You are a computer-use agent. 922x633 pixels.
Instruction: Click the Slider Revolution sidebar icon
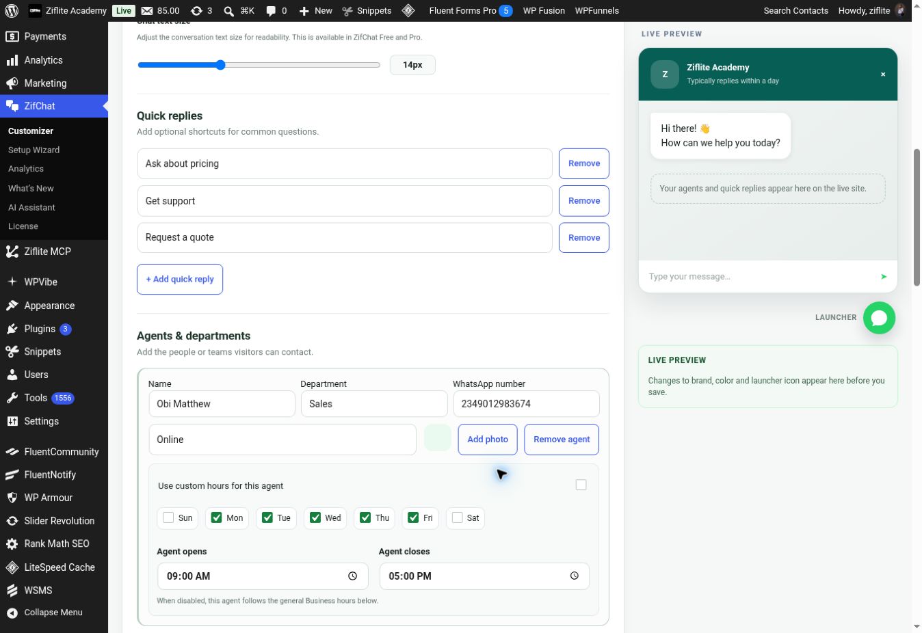tap(12, 521)
